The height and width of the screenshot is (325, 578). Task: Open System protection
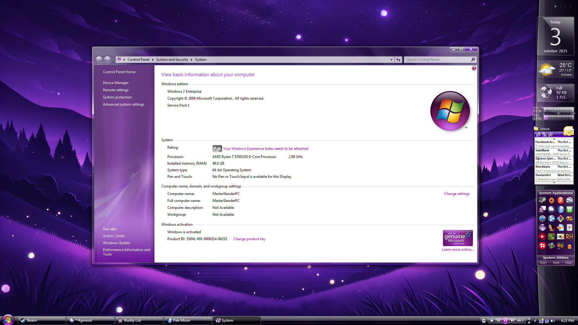(117, 97)
